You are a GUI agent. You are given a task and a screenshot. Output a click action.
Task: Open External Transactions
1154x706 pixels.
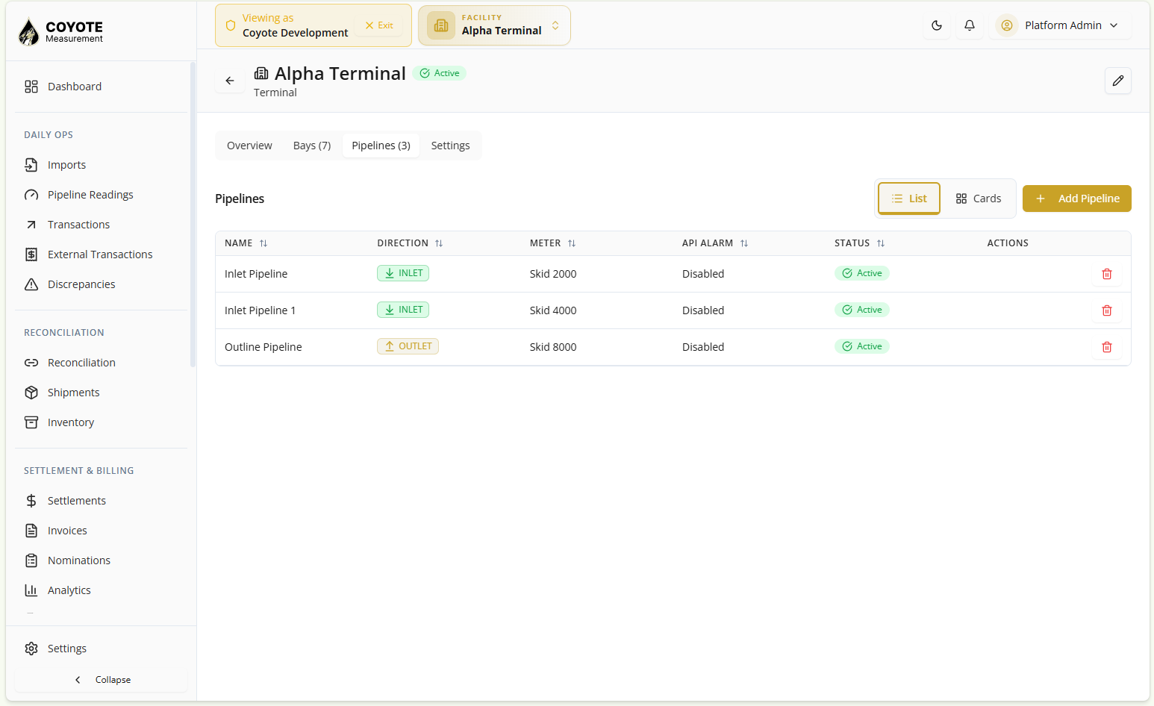(x=101, y=254)
